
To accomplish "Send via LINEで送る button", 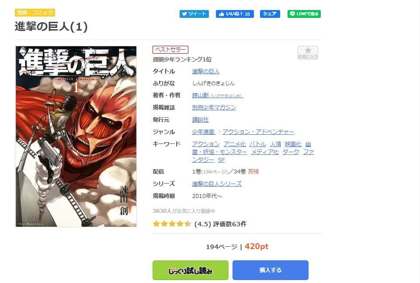I will coord(304,14).
